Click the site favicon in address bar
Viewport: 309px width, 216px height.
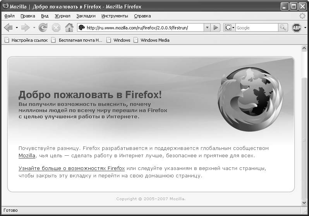[x=81, y=27]
